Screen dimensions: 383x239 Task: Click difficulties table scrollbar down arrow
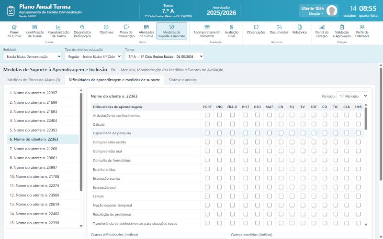coord(366,225)
